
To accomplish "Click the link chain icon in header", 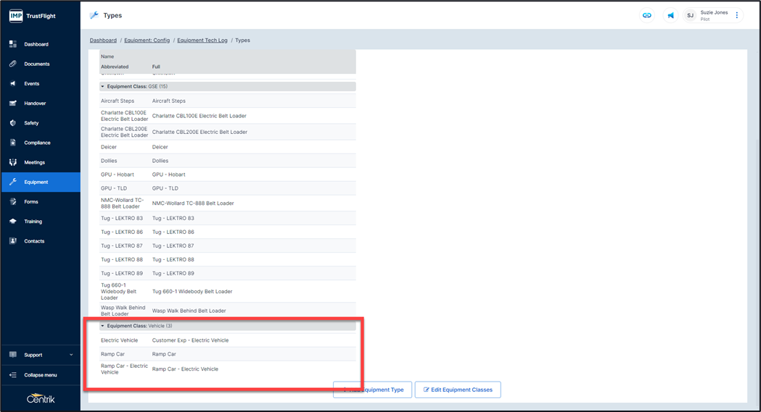I will pyautogui.click(x=647, y=15).
